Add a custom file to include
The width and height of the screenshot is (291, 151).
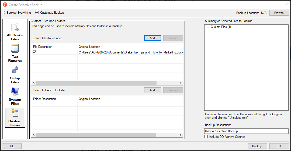tap(152, 38)
